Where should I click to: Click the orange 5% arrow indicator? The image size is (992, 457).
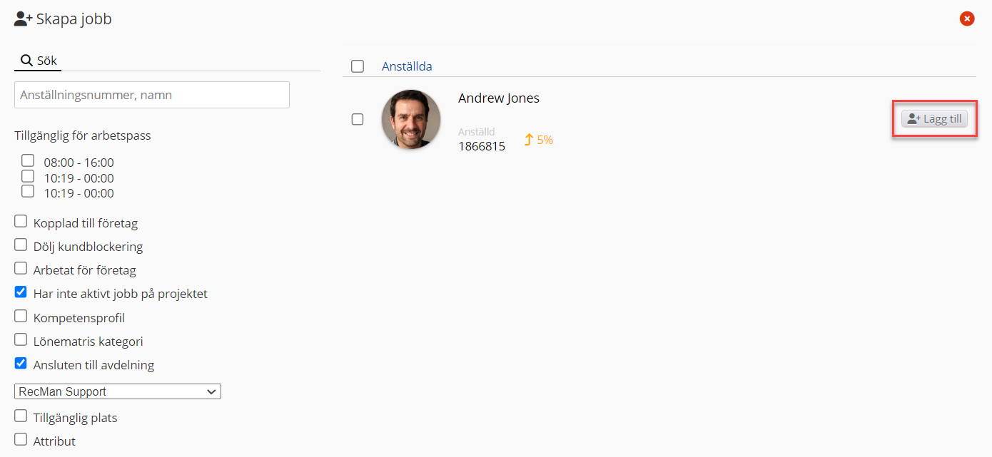pos(539,140)
